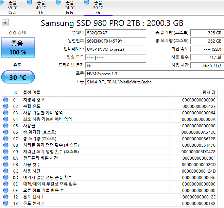The width and height of the screenshot is (224, 208).
Task: Select total host reads value 325 GB
Action: [207, 33]
